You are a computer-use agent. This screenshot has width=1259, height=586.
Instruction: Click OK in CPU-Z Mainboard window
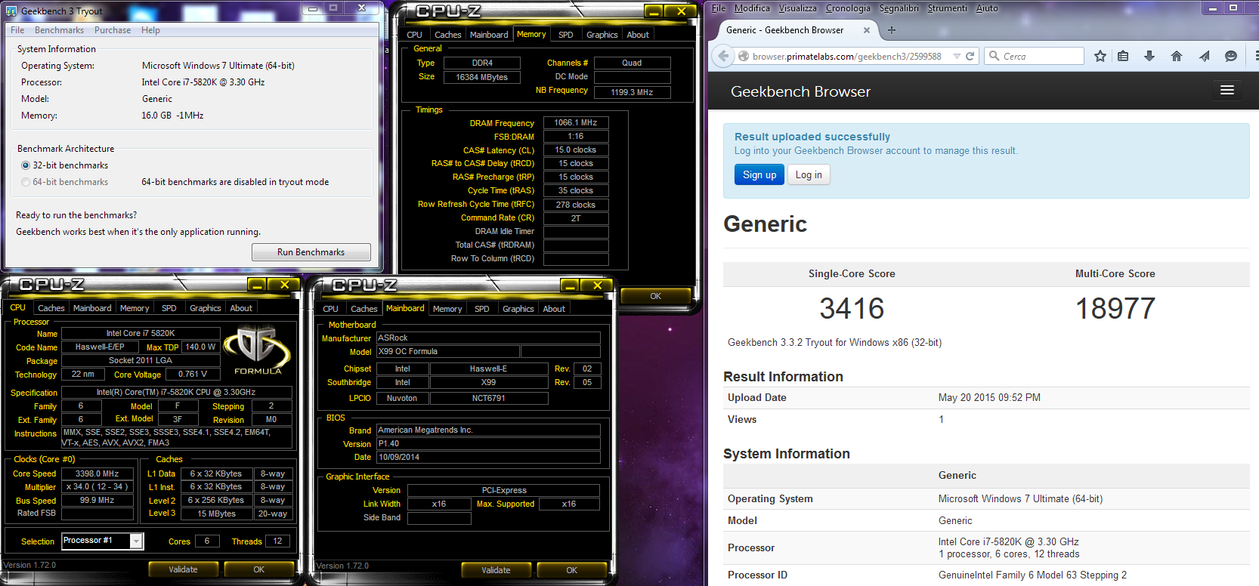tap(571, 570)
